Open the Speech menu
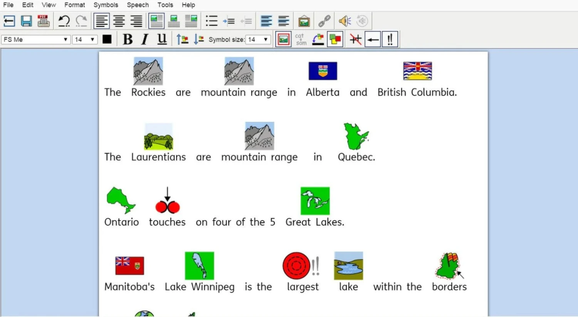 (x=138, y=5)
